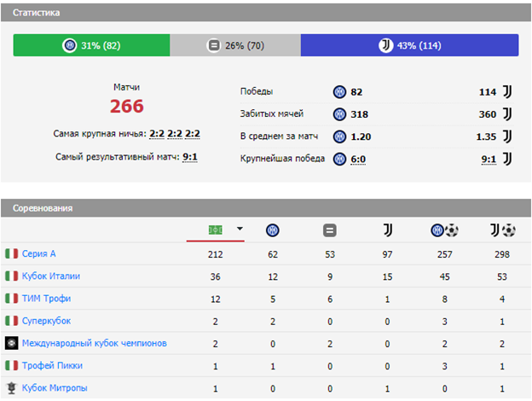The height and width of the screenshot is (401, 532).
Task: Open Международный кубок чемпионов link
Action: point(94,343)
